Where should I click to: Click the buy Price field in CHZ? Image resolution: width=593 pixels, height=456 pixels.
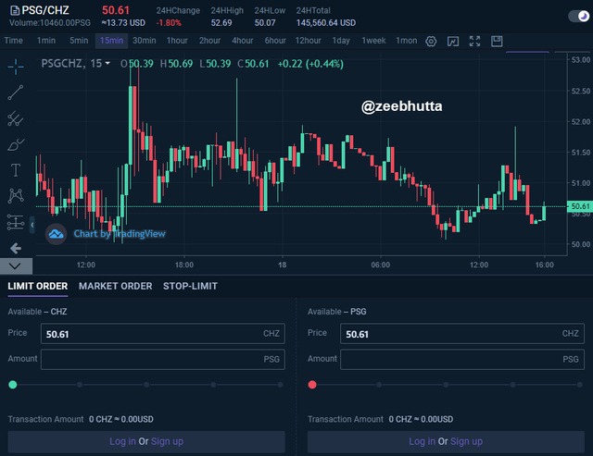(x=163, y=334)
